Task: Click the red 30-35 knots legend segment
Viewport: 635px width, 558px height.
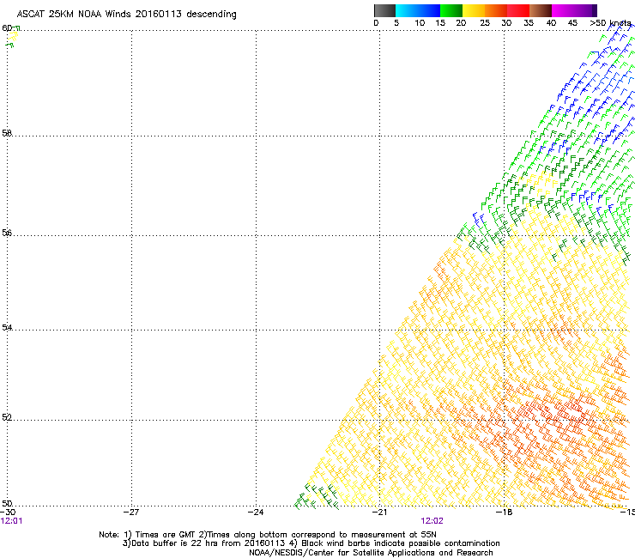Action: coord(518,10)
